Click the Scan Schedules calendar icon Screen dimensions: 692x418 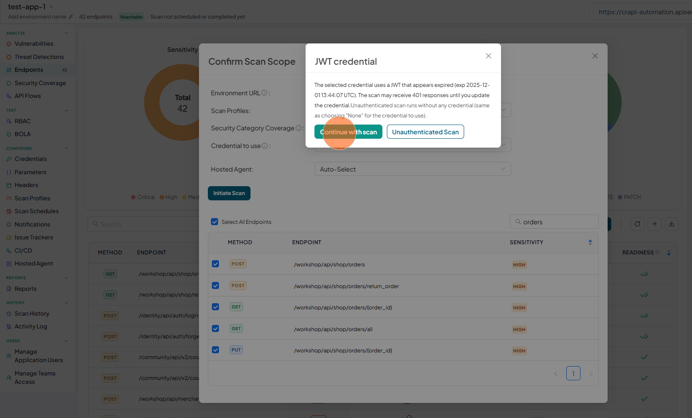[9, 211]
